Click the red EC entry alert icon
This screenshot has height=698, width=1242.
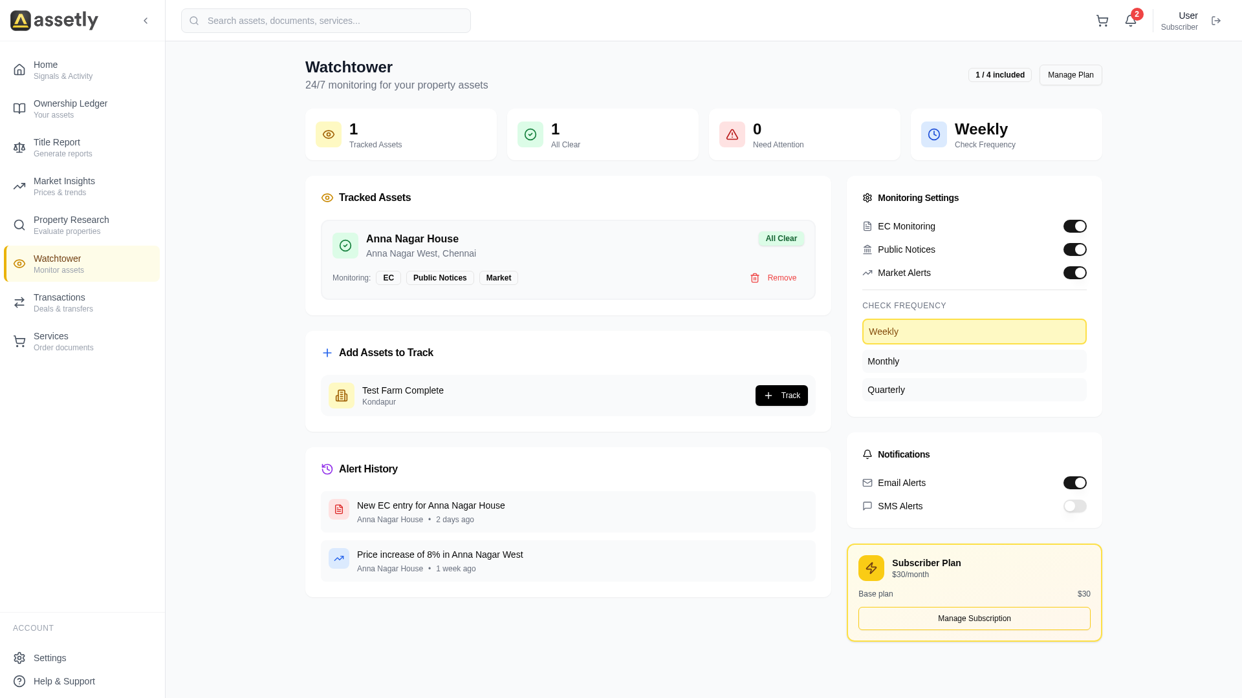click(x=339, y=509)
